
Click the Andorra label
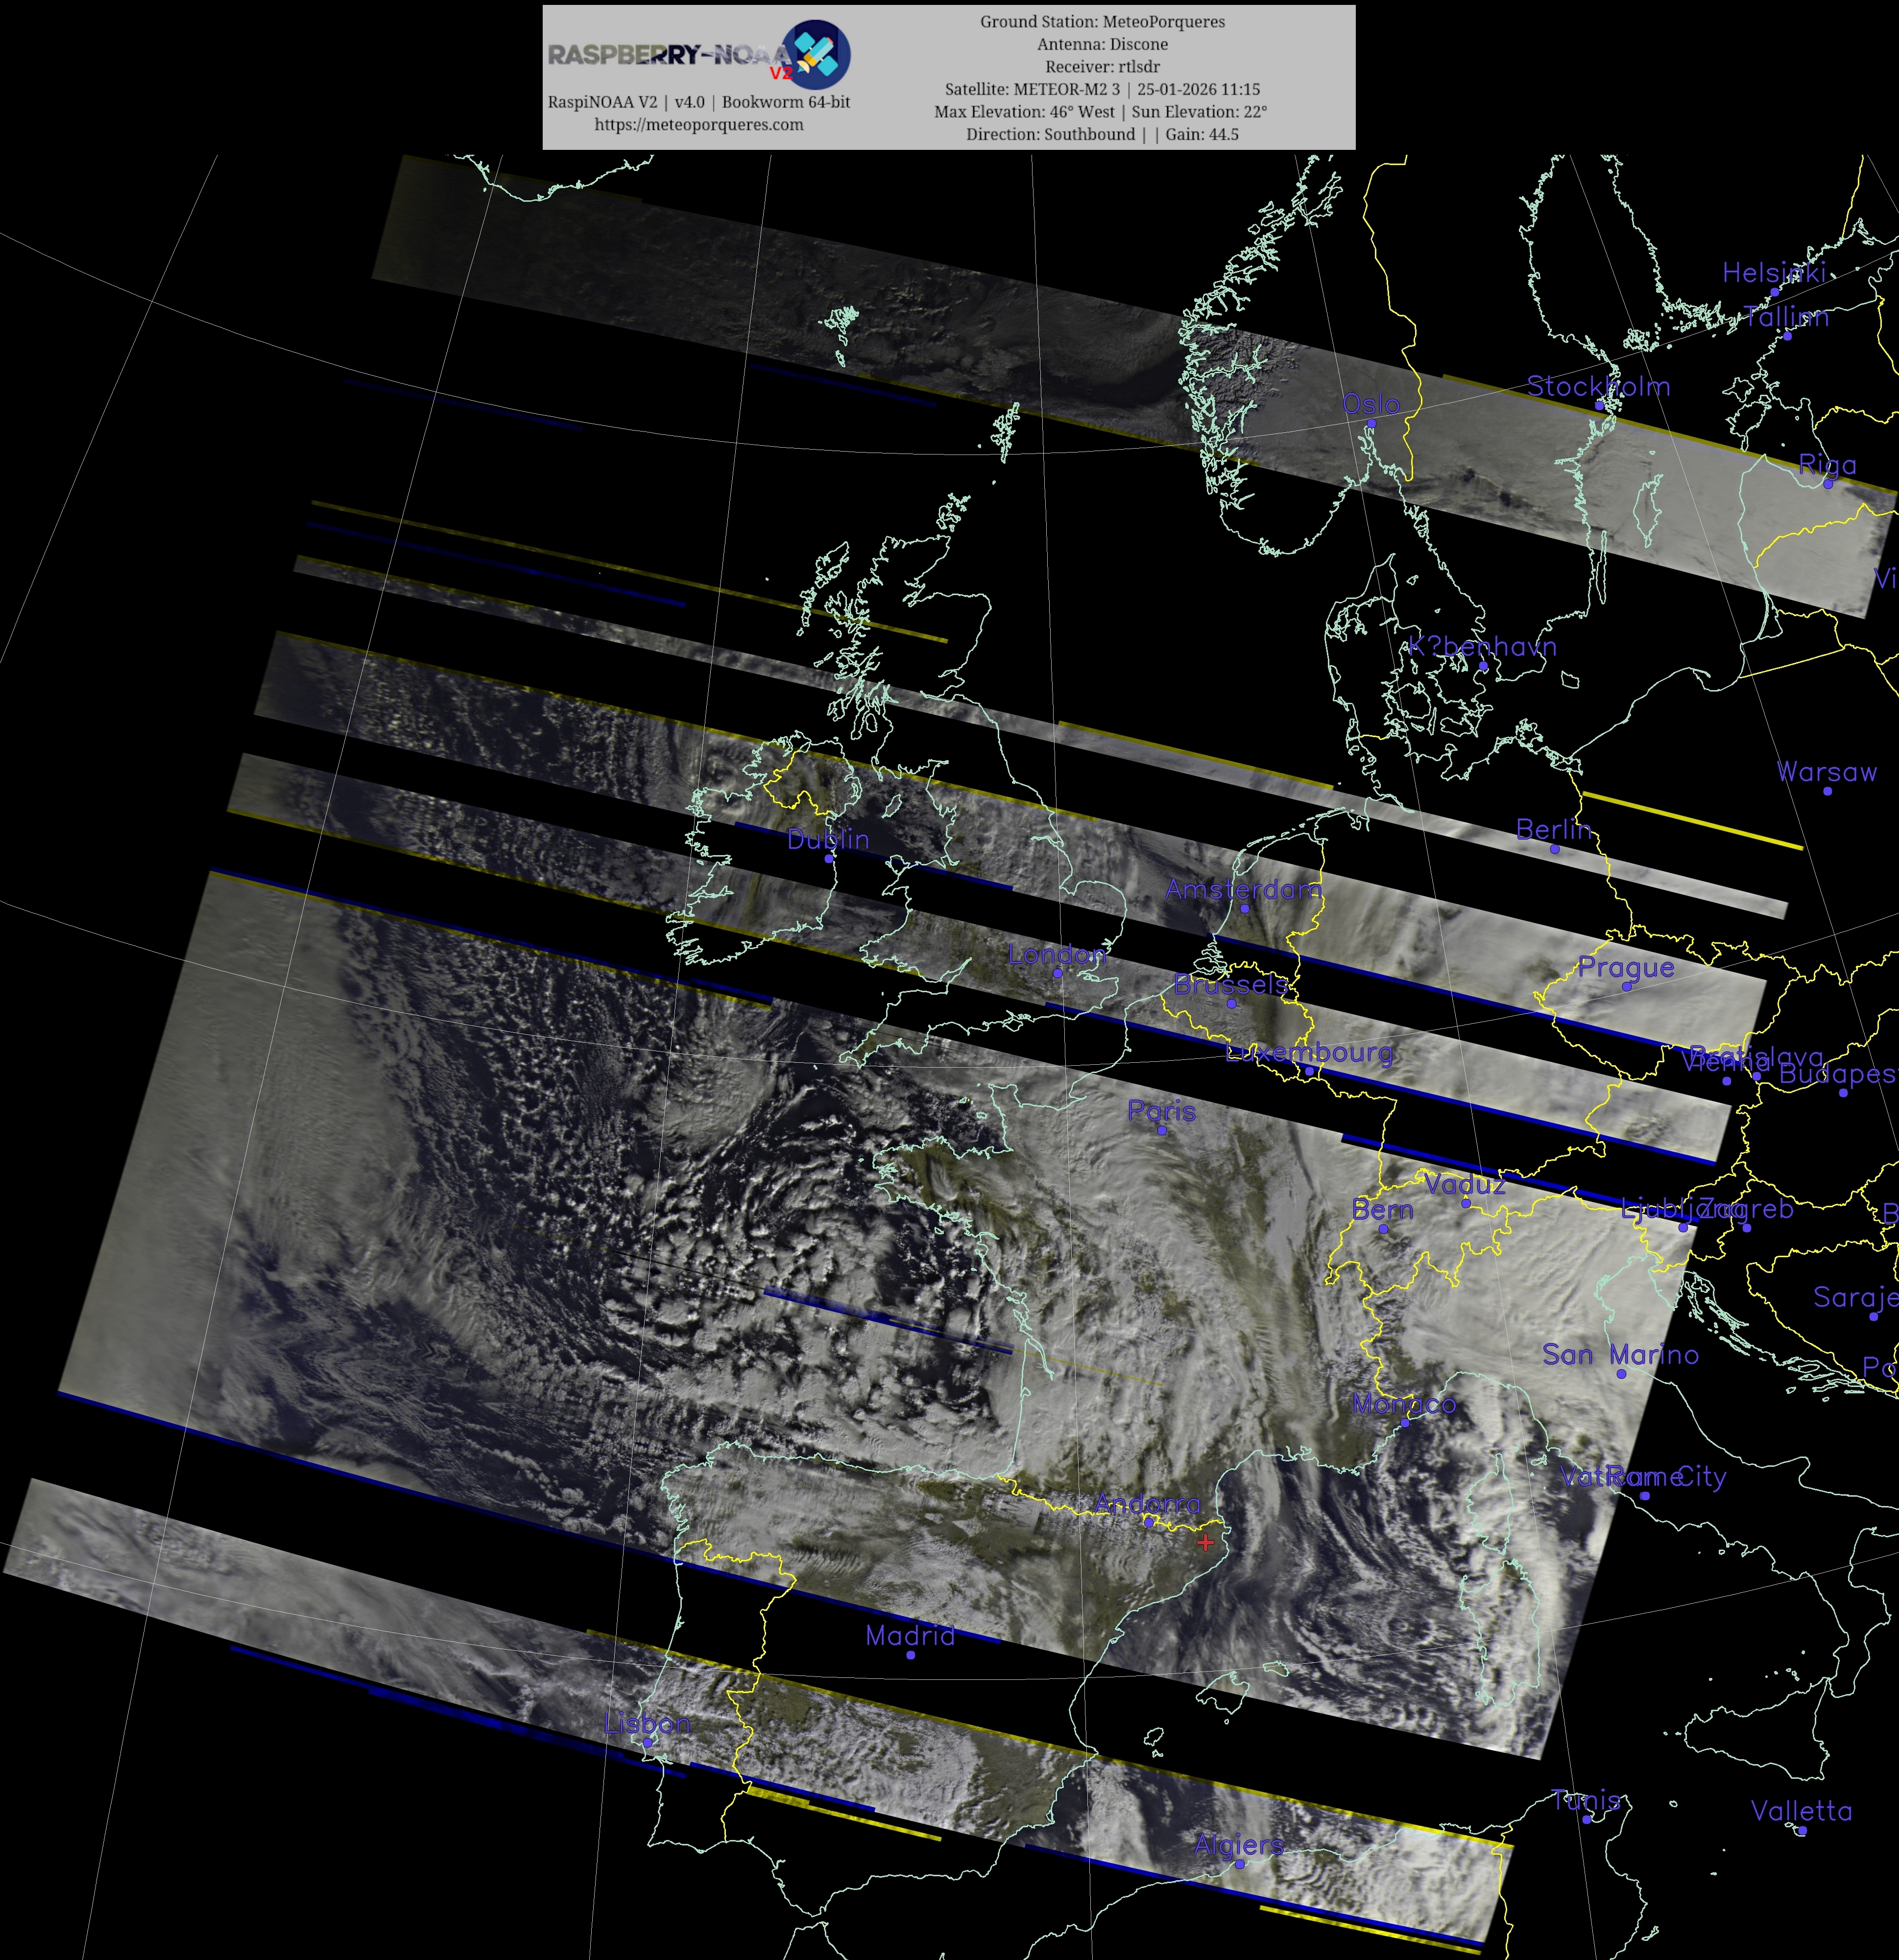click(1147, 1503)
